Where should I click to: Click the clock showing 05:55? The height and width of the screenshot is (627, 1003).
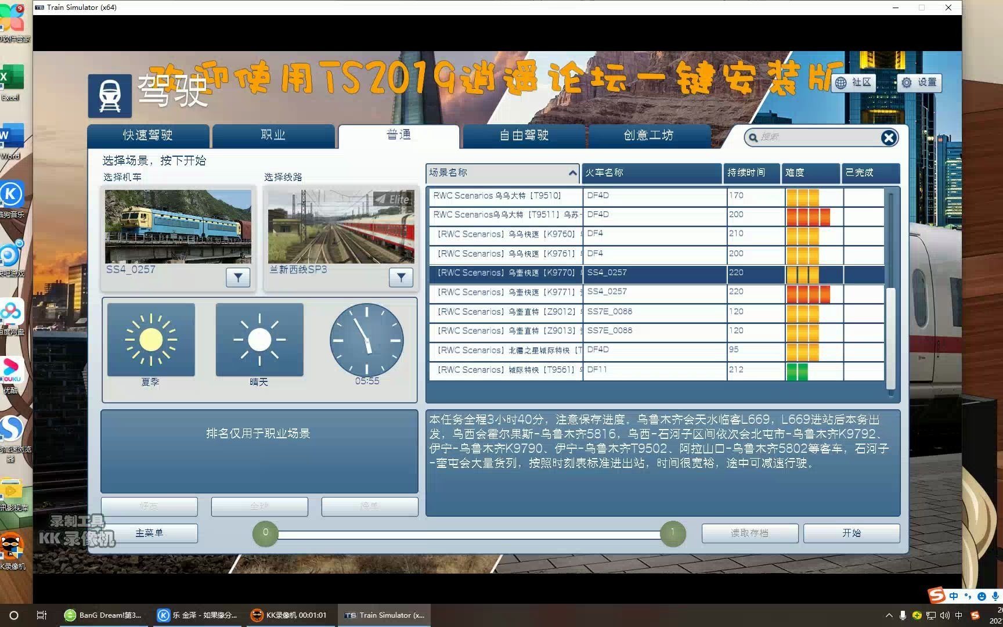pos(367,340)
